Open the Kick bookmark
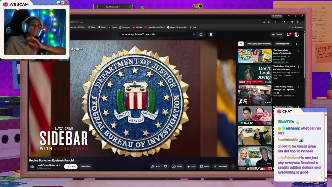Viewport: 332px width, 187px height. (x=193, y=27)
